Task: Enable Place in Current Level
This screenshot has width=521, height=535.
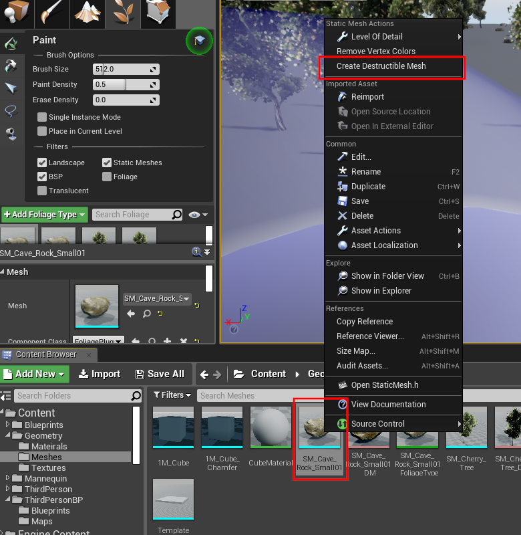Action: (42, 131)
